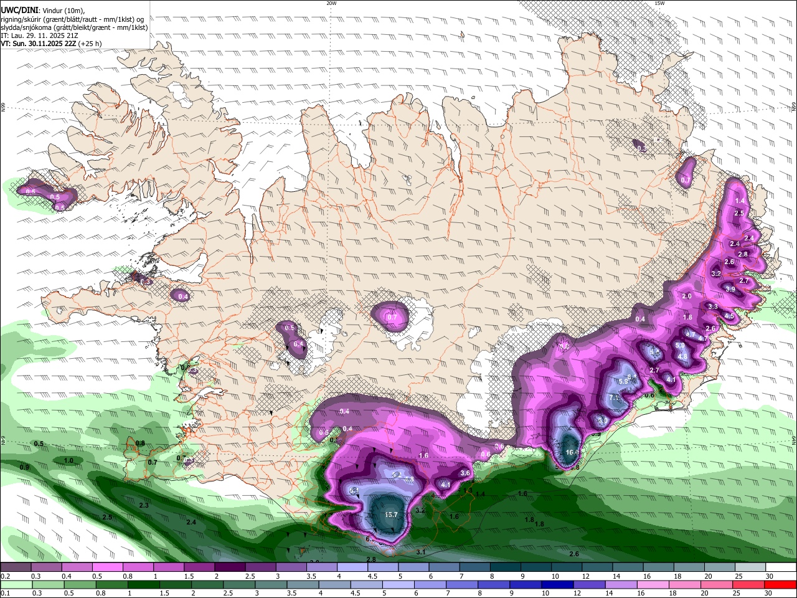Pick the dusky purple swatch between 0.2 and 0.3

16,567
